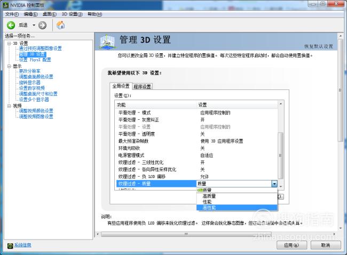Click settings list vertical scrollbar thumb
Screen dimensions: 347x255
pyautogui.click(x=280, y=155)
